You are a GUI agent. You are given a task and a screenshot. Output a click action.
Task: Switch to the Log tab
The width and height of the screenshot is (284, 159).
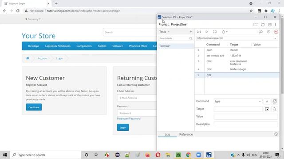pos(167,134)
